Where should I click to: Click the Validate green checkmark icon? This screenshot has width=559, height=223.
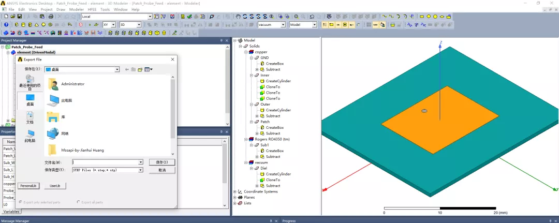[x=189, y=17]
